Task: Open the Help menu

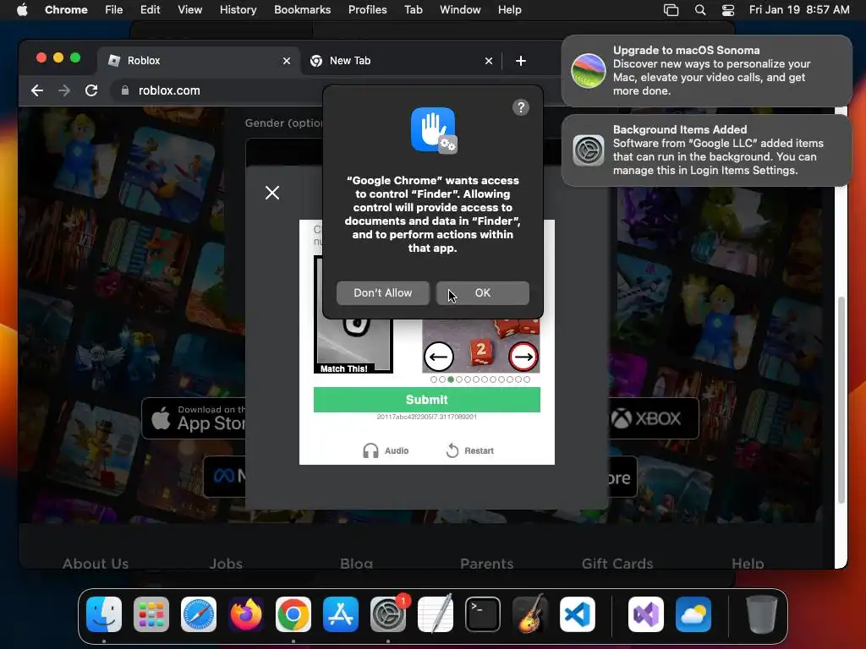Action: tap(509, 10)
